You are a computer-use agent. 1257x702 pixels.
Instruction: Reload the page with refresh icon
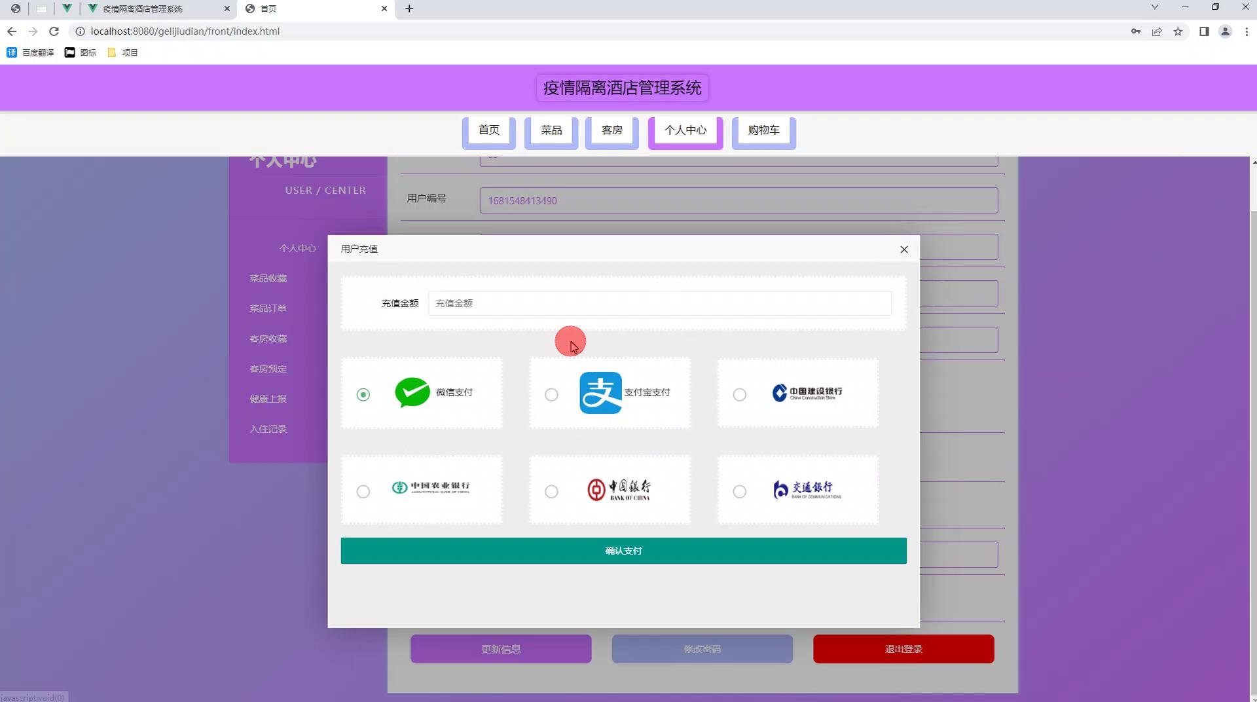click(54, 31)
